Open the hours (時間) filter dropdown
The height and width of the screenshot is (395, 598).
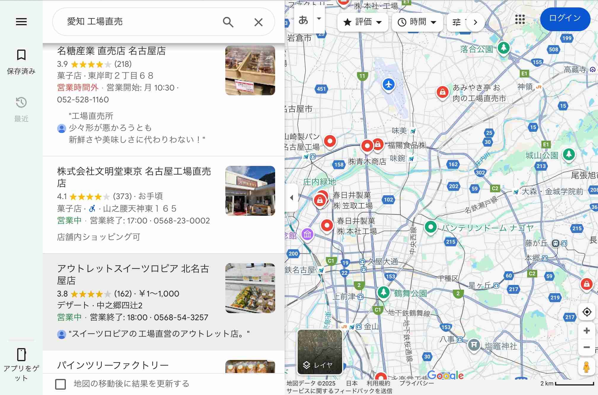417,22
